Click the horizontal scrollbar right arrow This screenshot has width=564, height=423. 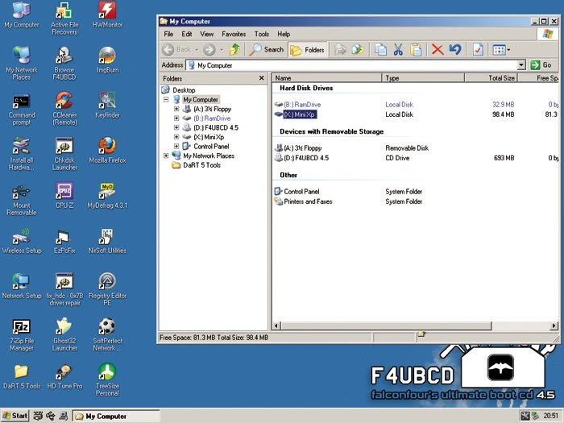pos(554,326)
